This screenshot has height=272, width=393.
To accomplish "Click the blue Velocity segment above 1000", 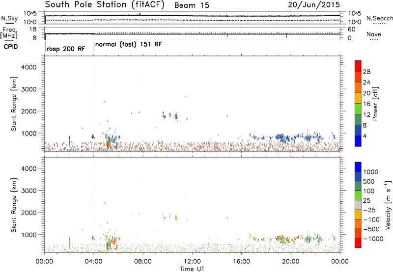I will coord(358,167).
